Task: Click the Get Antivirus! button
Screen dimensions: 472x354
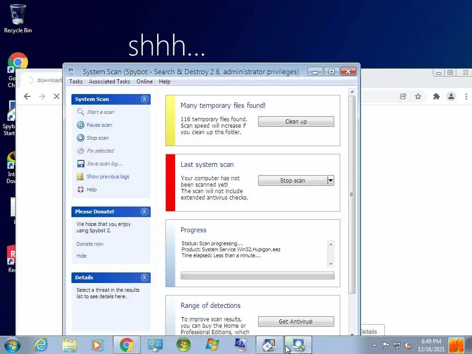Action: point(296,321)
